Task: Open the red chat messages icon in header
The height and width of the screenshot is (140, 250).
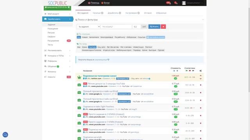Action: click(176, 3)
